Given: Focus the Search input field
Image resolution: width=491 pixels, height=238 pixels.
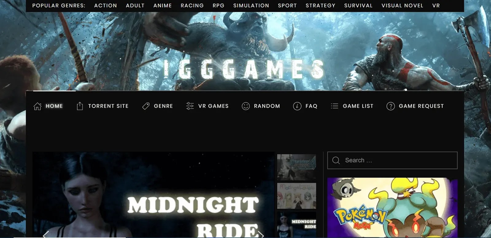Looking at the screenshot, I should [x=392, y=160].
